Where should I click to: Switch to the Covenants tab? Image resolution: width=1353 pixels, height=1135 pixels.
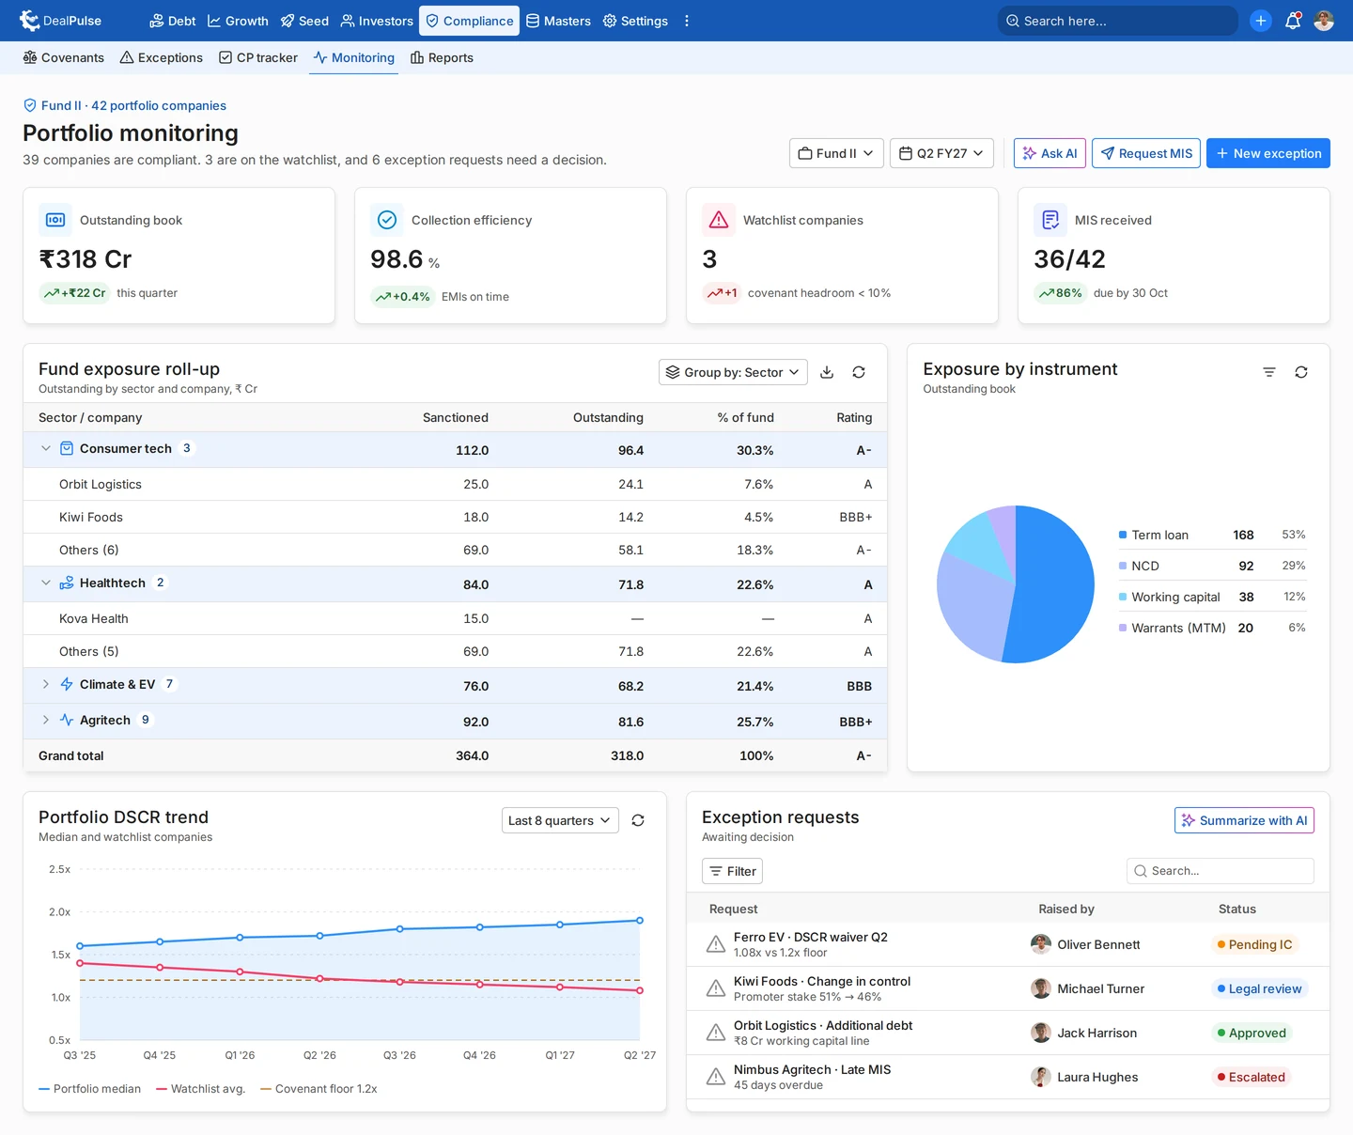point(64,57)
